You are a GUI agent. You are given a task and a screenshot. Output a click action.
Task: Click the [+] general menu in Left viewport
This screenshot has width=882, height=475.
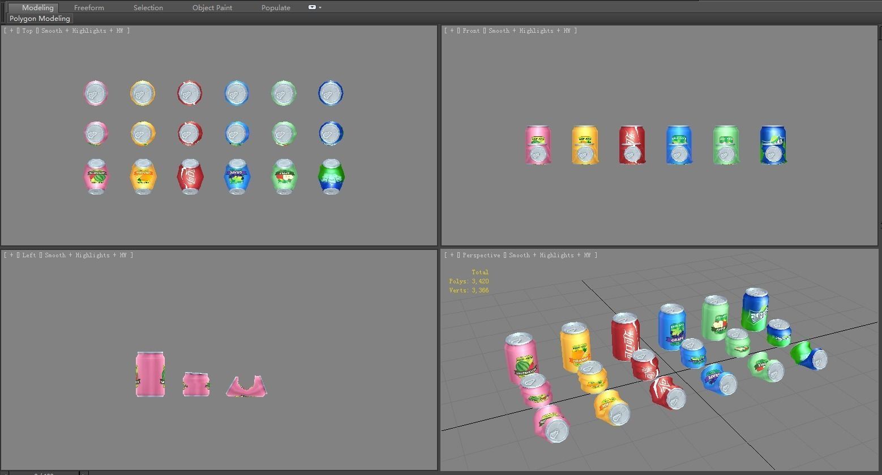[x=11, y=255]
